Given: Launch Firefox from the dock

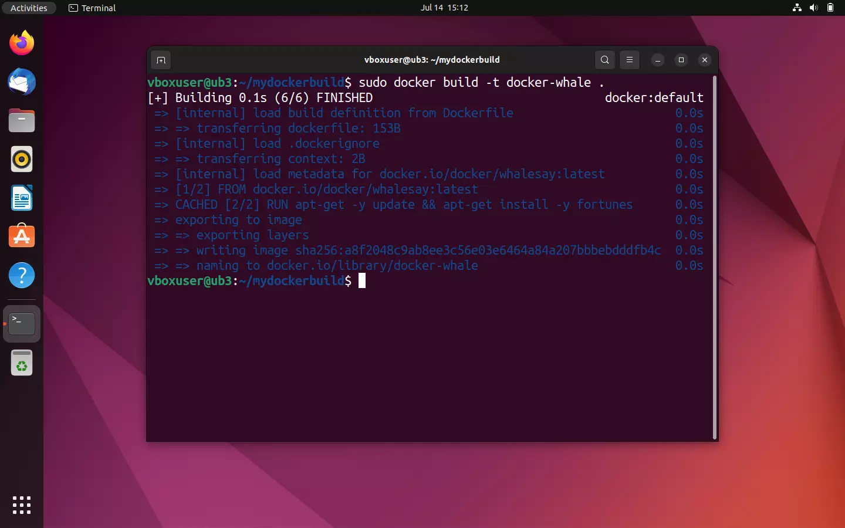Looking at the screenshot, I should tap(21, 43).
